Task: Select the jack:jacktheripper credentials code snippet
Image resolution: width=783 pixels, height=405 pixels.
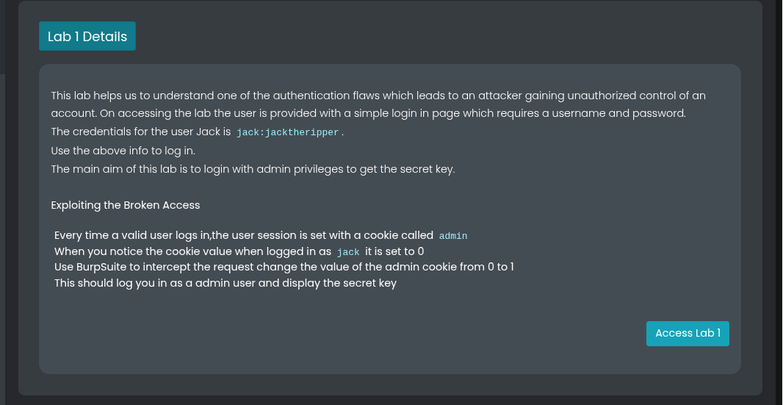Action: 288,132
